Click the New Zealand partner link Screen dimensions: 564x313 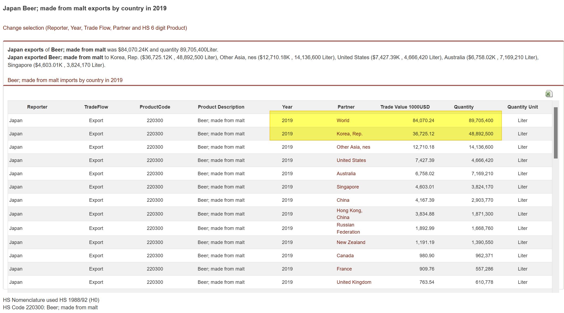click(x=351, y=242)
